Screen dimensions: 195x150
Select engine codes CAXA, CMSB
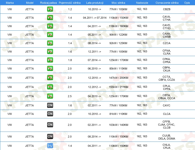coord(167,35)
